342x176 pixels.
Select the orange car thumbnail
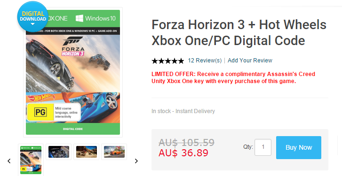tap(114, 152)
